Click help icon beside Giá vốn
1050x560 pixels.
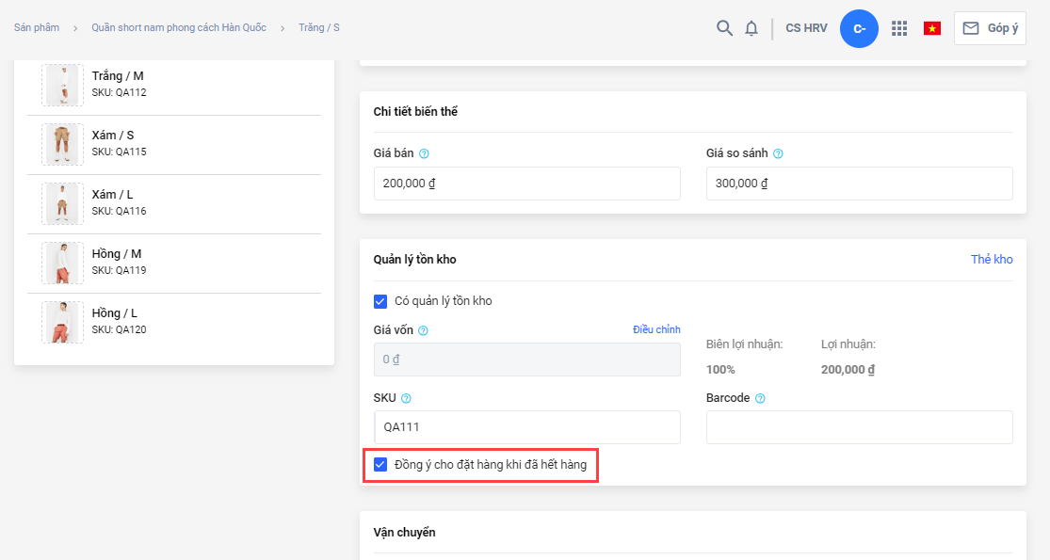423,330
